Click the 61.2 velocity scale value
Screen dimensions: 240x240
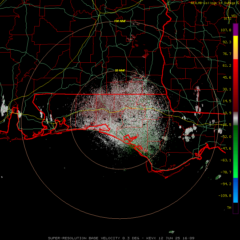pos(227,66)
